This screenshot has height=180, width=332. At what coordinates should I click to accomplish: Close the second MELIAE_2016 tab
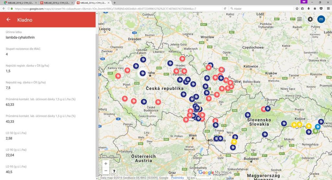pyautogui.click(x=72, y=3)
